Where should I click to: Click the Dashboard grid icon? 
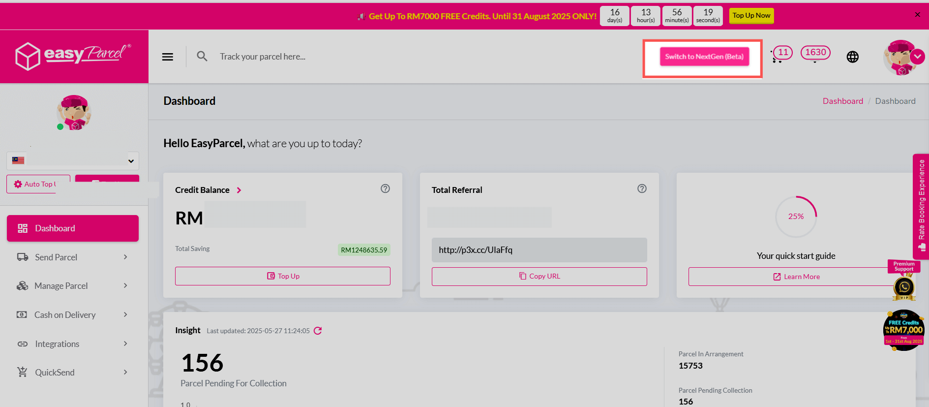23,228
